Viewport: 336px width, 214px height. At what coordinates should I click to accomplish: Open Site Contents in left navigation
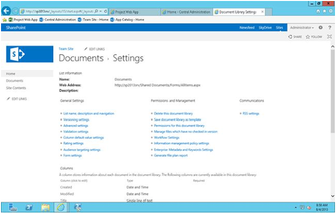click(x=16, y=88)
